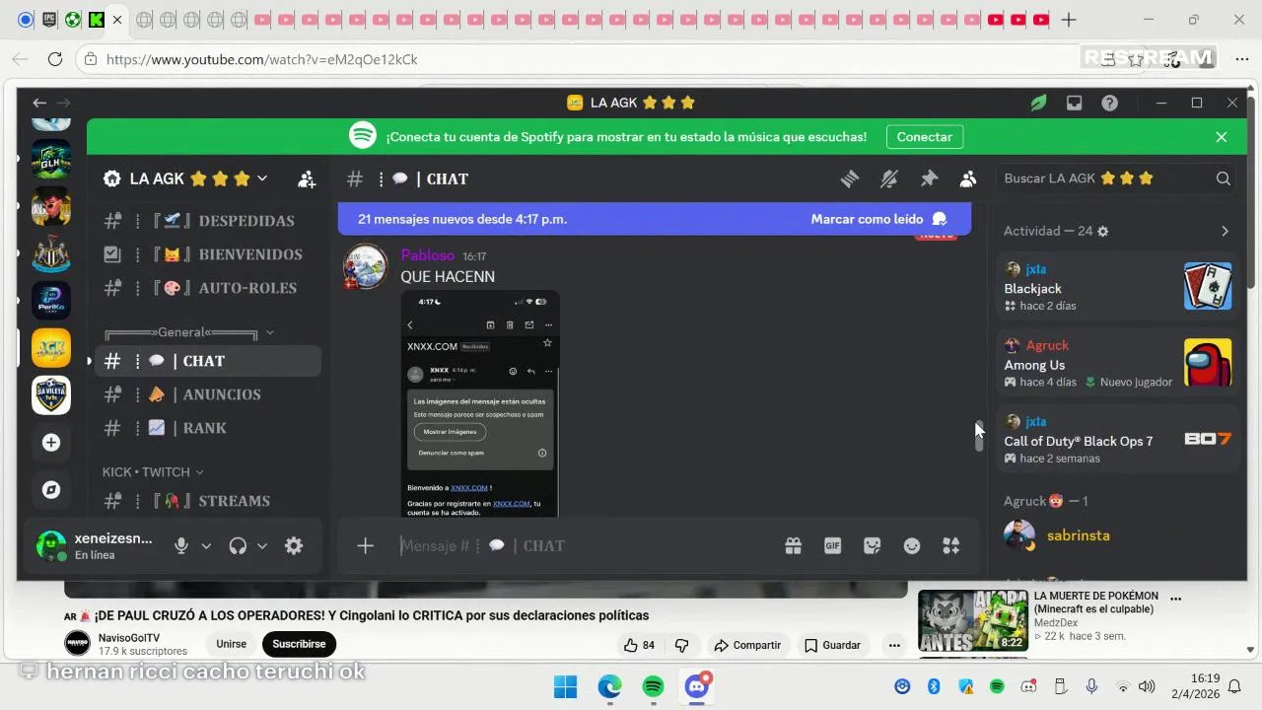Like the YouTube video
The height and width of the screenshot is (710, 1262).
click(639, 645)
